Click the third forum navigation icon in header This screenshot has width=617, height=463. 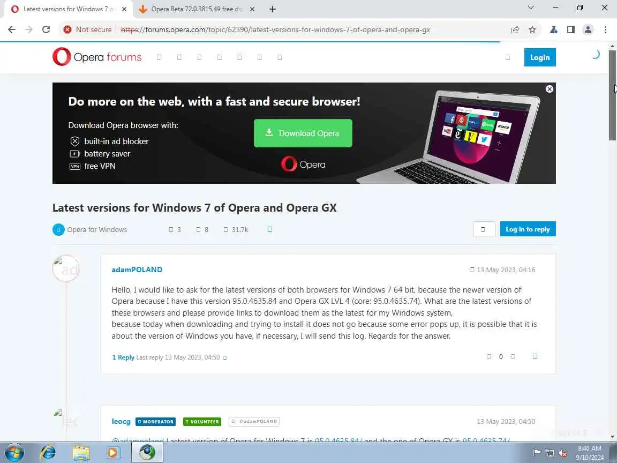pos(199,57)
